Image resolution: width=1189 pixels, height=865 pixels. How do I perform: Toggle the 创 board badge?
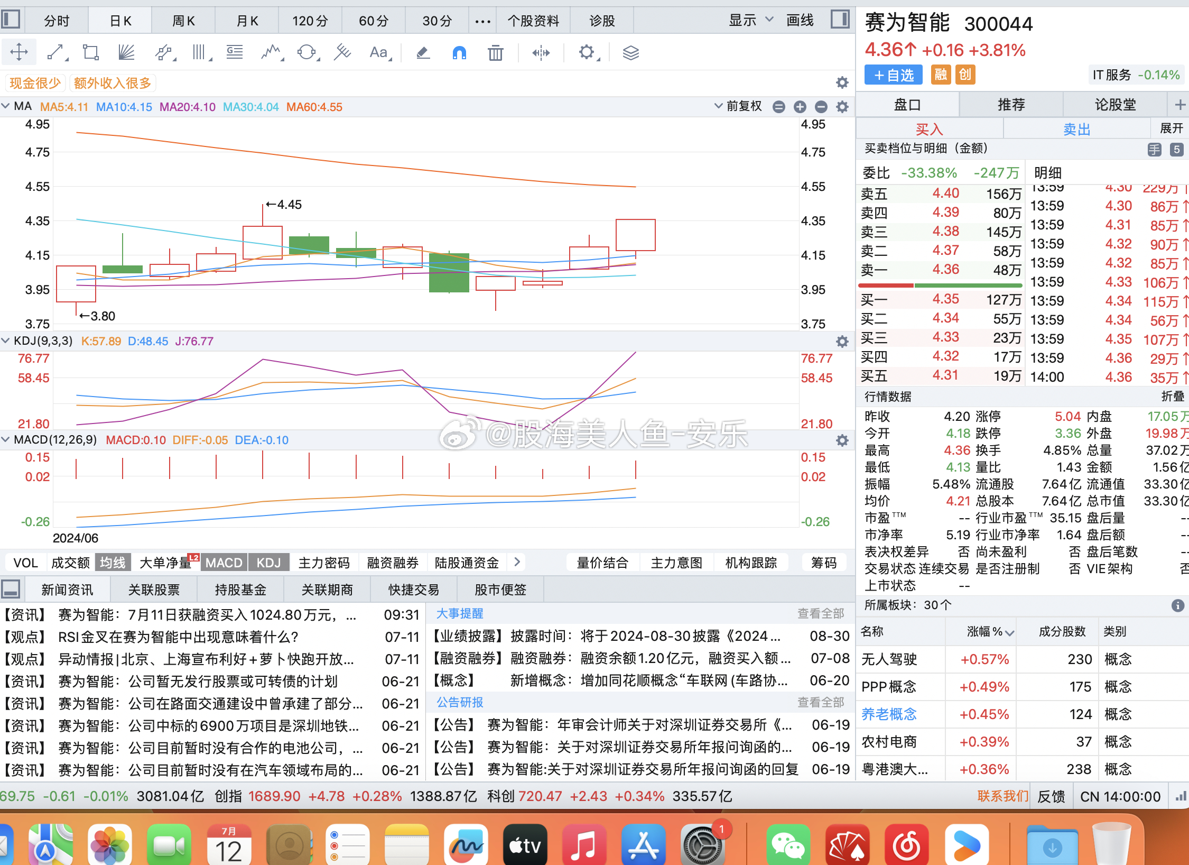[965, 75]
